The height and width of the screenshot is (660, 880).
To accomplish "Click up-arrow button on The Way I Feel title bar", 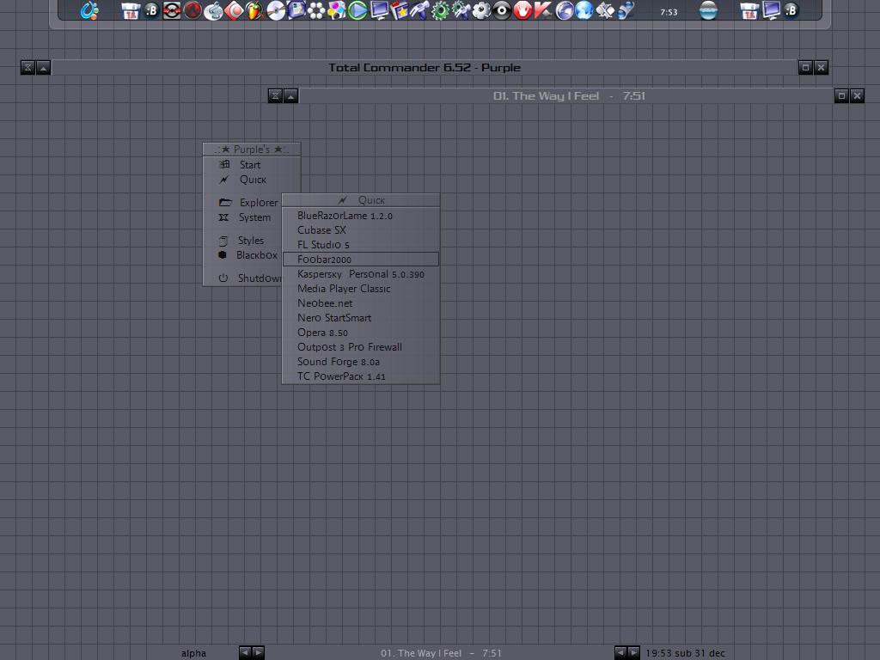I will pyautogui.click(x=290, y=96).
